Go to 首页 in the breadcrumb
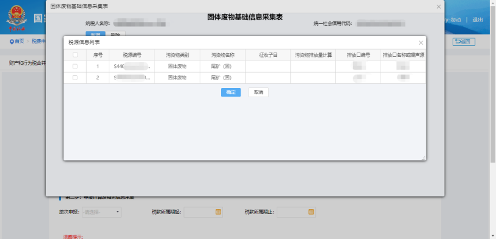496x239 pixels. [x=20, y=41]
